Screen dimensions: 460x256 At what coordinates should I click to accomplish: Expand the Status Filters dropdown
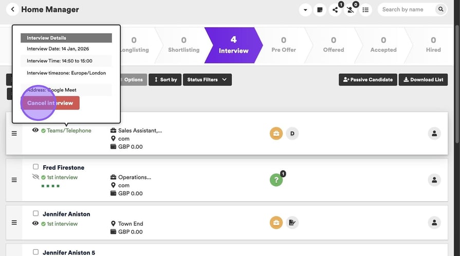point(207,80)
